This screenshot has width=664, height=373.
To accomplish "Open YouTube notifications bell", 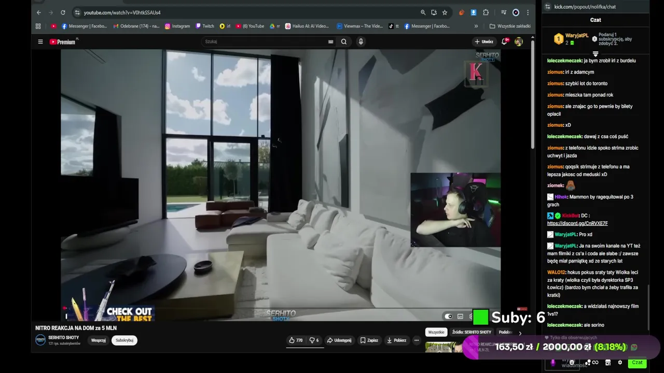I will point(504,42).
